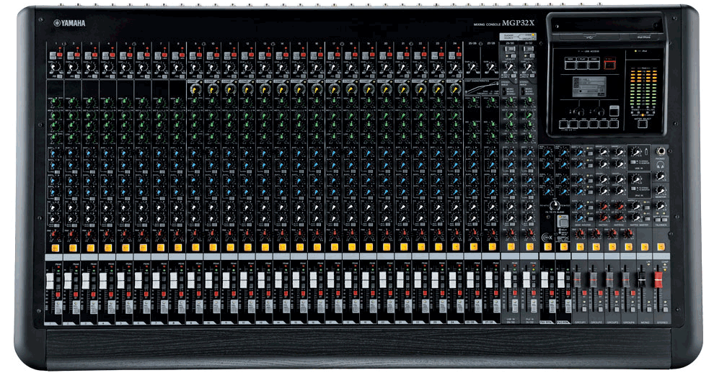This screenshot has width=714, height=378.
Task: Click the GROUP3 fader
Action: click(x=609, y=279)
